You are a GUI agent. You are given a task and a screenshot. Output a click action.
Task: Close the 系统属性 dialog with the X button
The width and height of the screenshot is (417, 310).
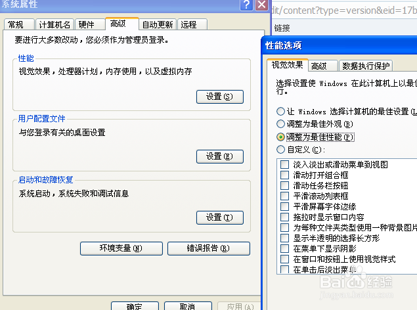(x=261, y=5)
